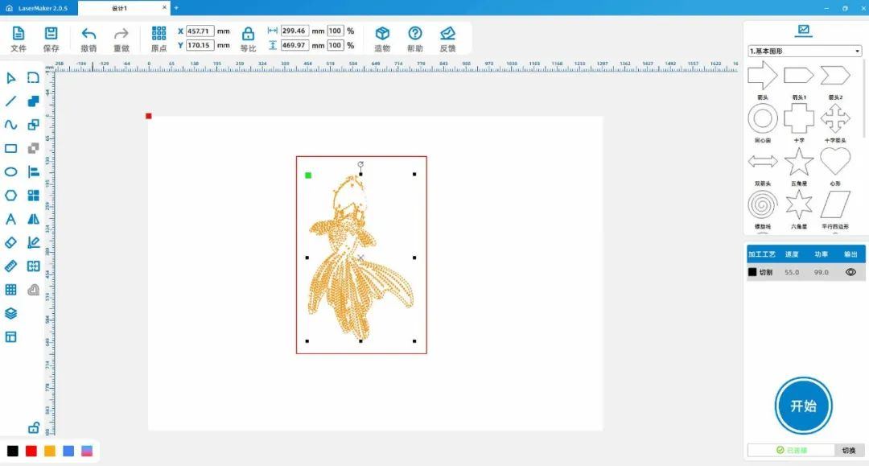The width and height of the screenshot is (869, 466).
Task: Click the mirror flip tool icon
Action: coord(34,219)
